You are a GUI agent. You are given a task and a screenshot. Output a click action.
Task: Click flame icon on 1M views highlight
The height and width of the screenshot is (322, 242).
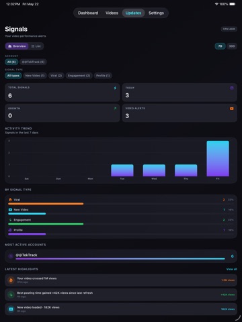click(x=11, y=280)
